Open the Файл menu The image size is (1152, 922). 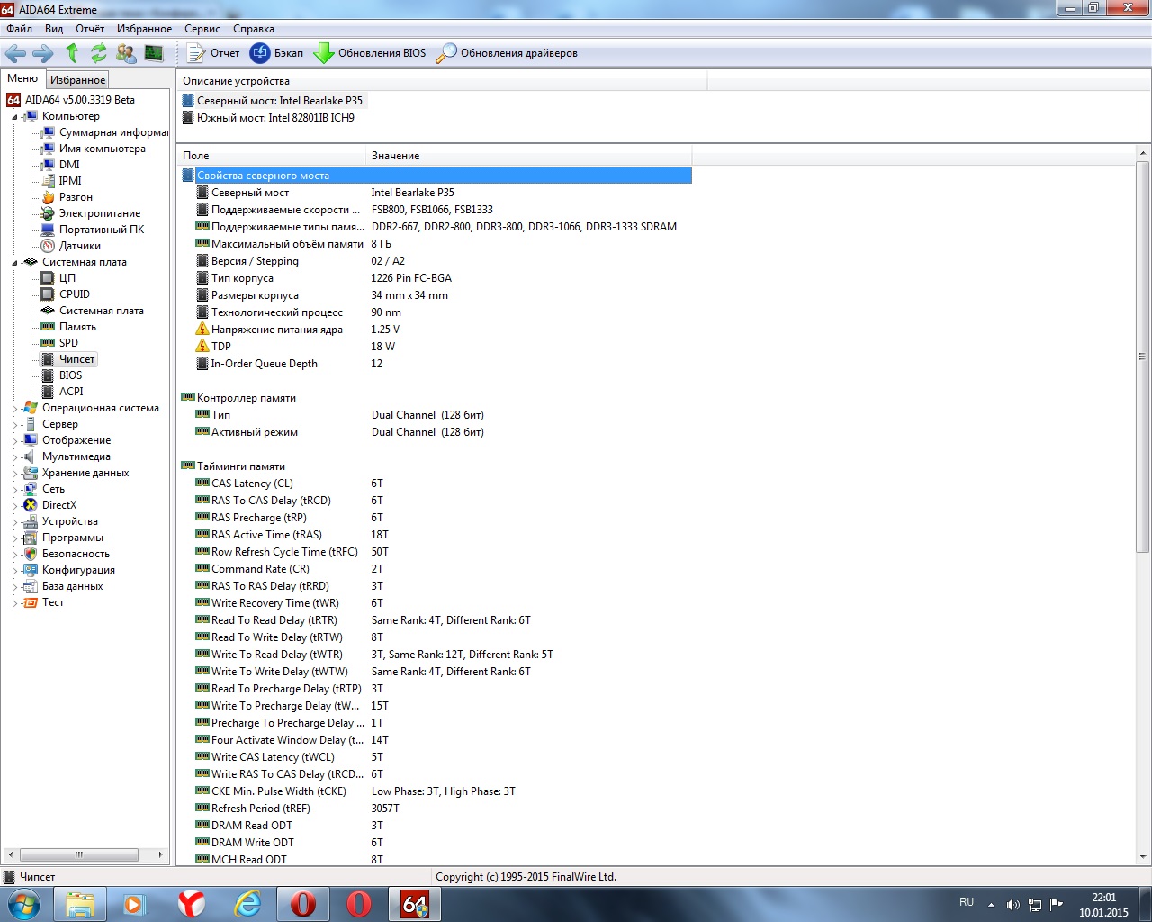(x=19, y=29)
